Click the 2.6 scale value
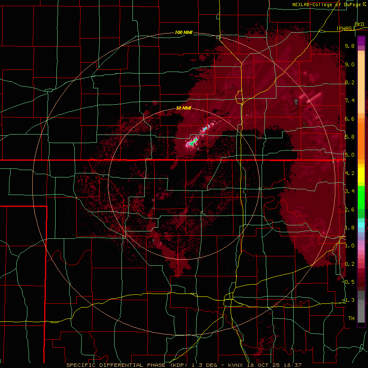The image size is (368, 368). pyautogui.click(x=350, y=210)
